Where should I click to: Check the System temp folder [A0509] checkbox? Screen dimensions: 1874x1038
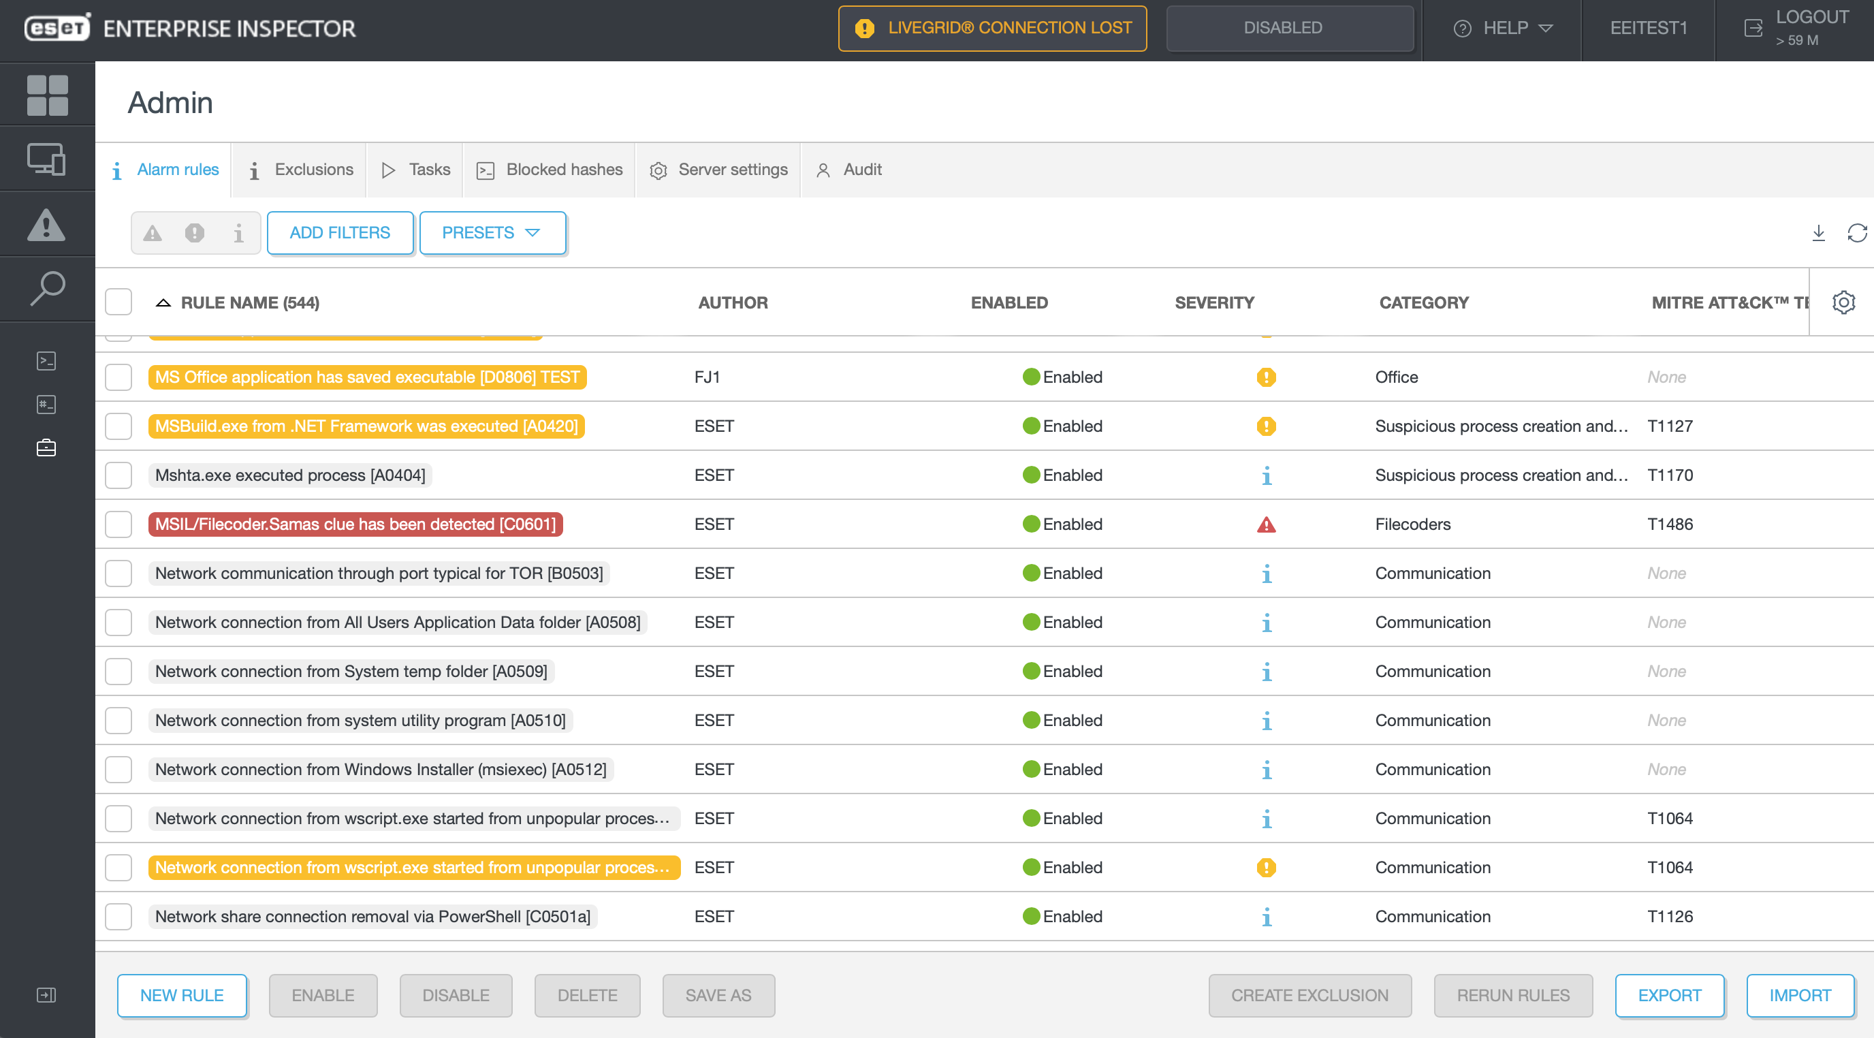pyautogui.click(x=118, y=672)
